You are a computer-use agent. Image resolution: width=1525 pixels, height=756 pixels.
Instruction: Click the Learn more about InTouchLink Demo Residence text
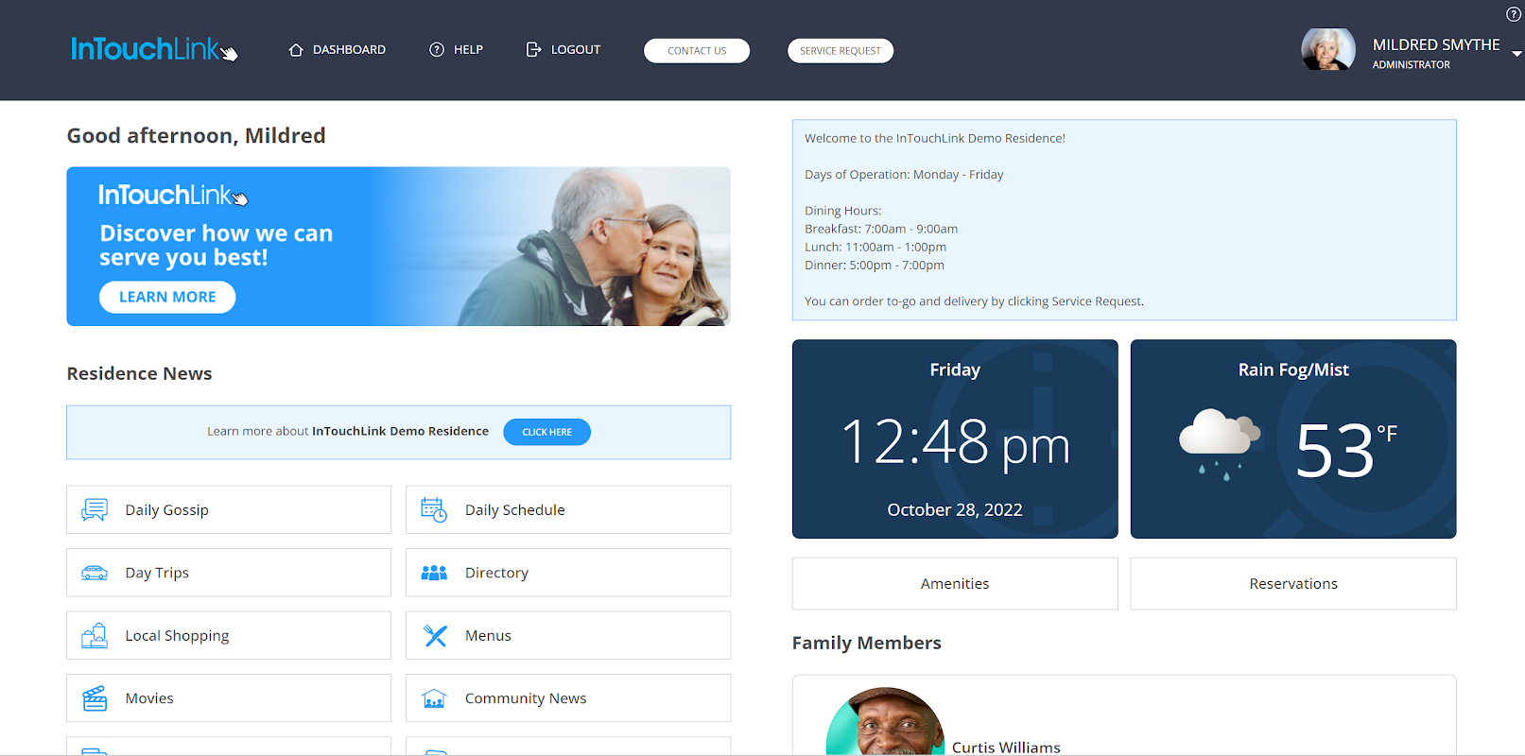point(348,432)
